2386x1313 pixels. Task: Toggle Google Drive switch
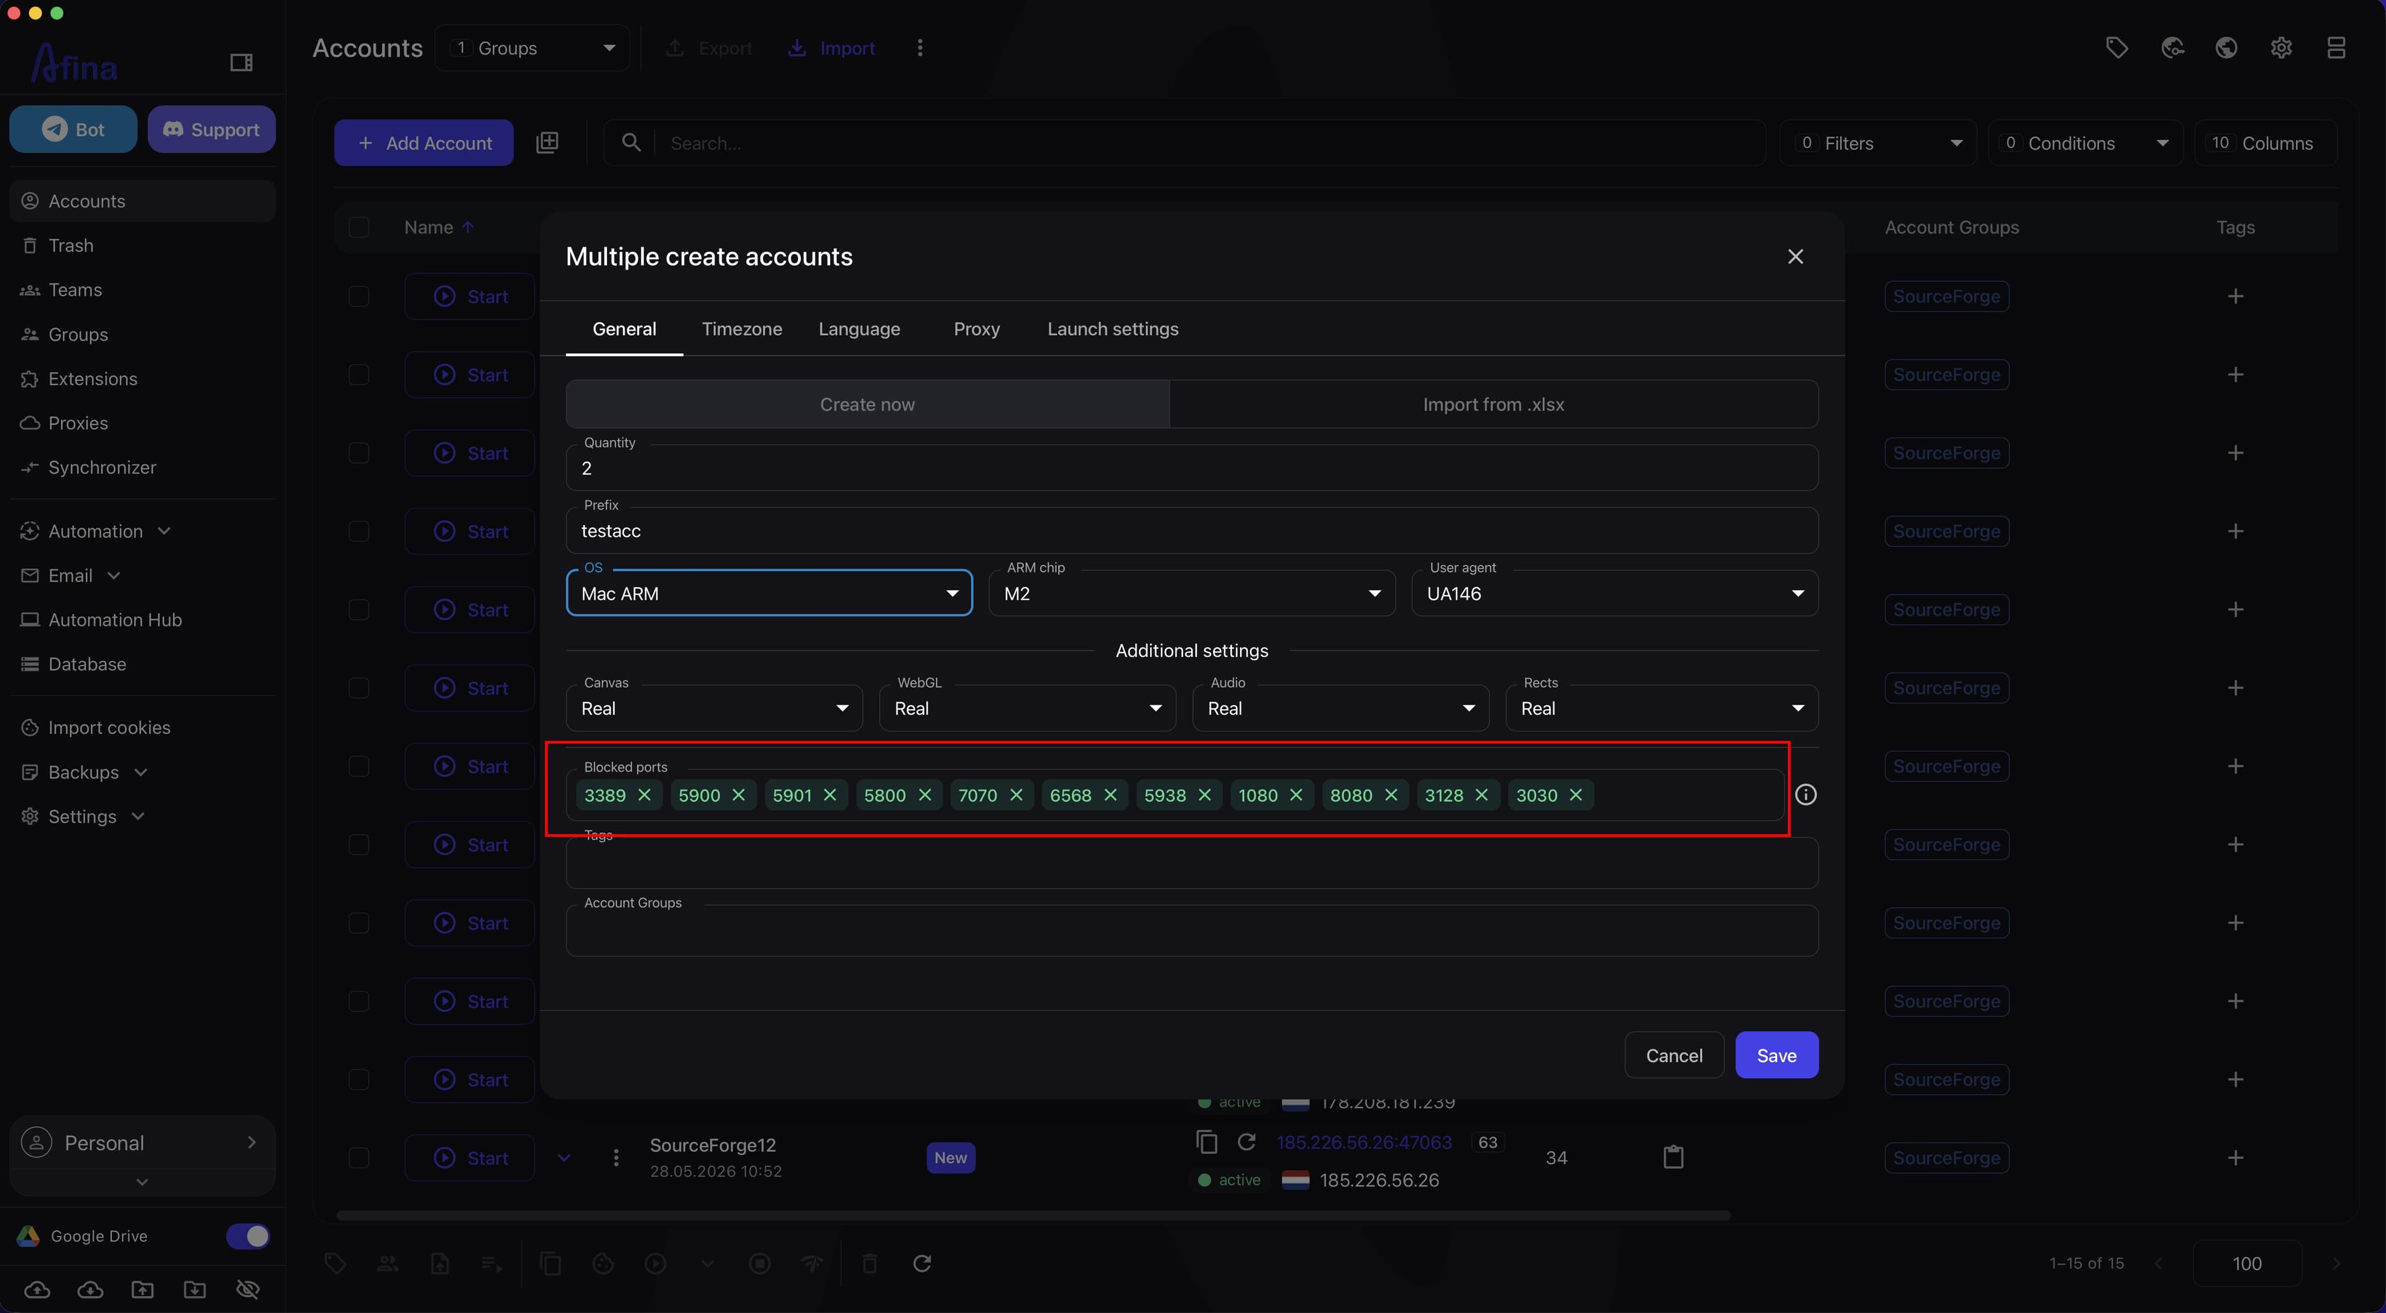pos(247,1236)
